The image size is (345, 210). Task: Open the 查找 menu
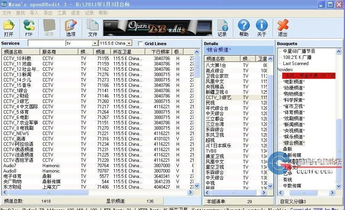click(x=20, y=13)
